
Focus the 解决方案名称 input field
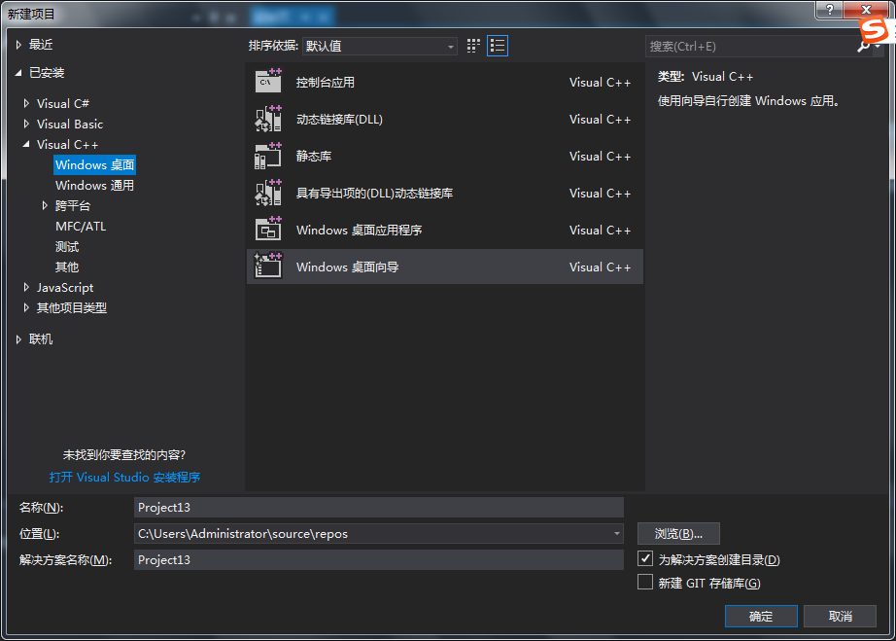coord(379,560)
